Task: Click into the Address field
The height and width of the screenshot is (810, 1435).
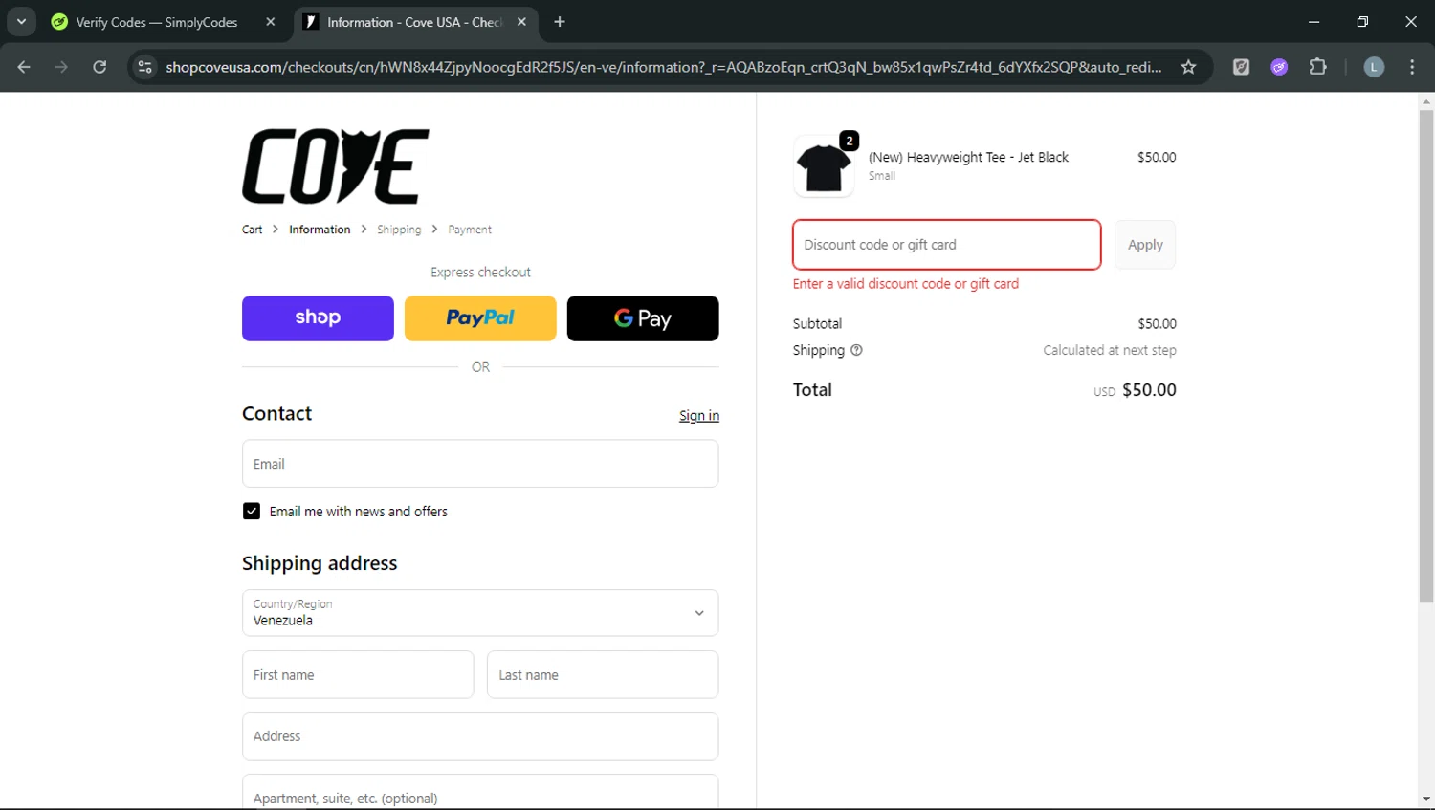Action: pos(480,736)
